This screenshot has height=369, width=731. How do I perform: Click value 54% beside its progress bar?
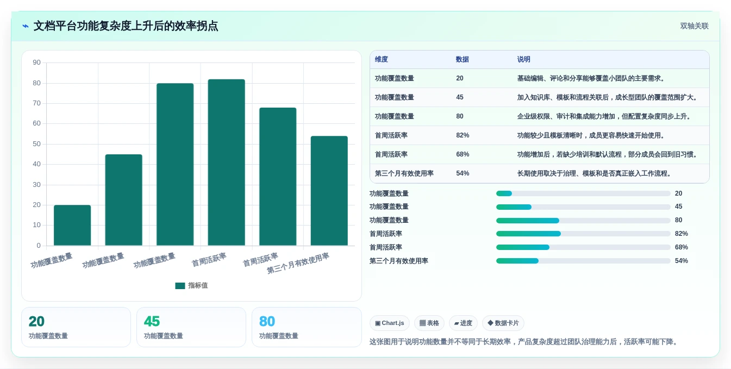point(682,261)
